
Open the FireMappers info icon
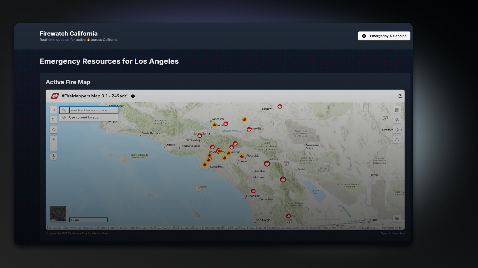[133, 96]
